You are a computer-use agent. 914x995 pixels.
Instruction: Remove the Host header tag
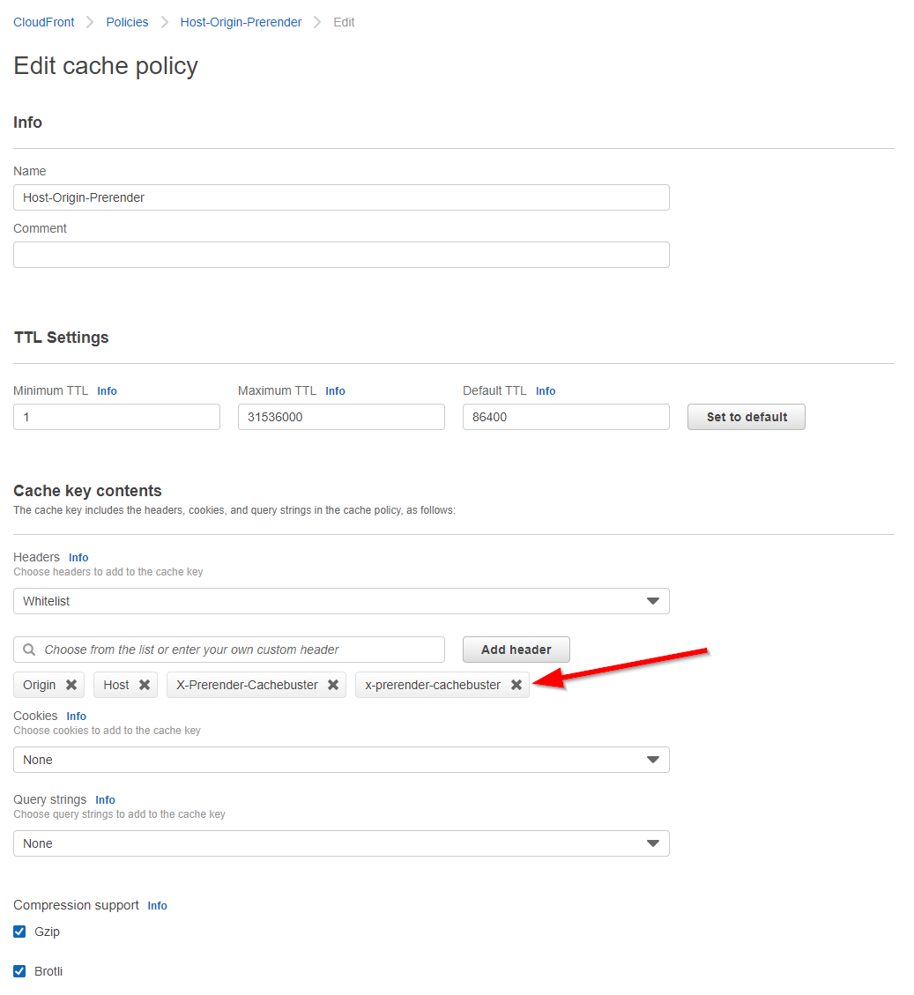click(x=145, y=684)
